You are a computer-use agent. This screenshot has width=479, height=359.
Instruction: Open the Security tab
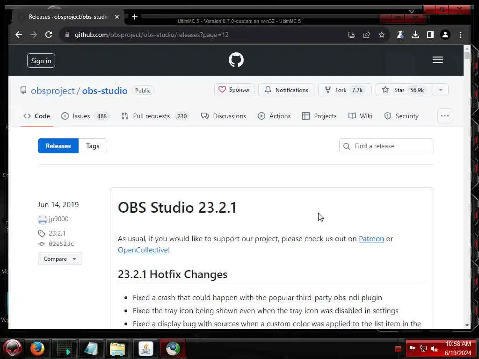pyautogui.click(x=401, y=116)
